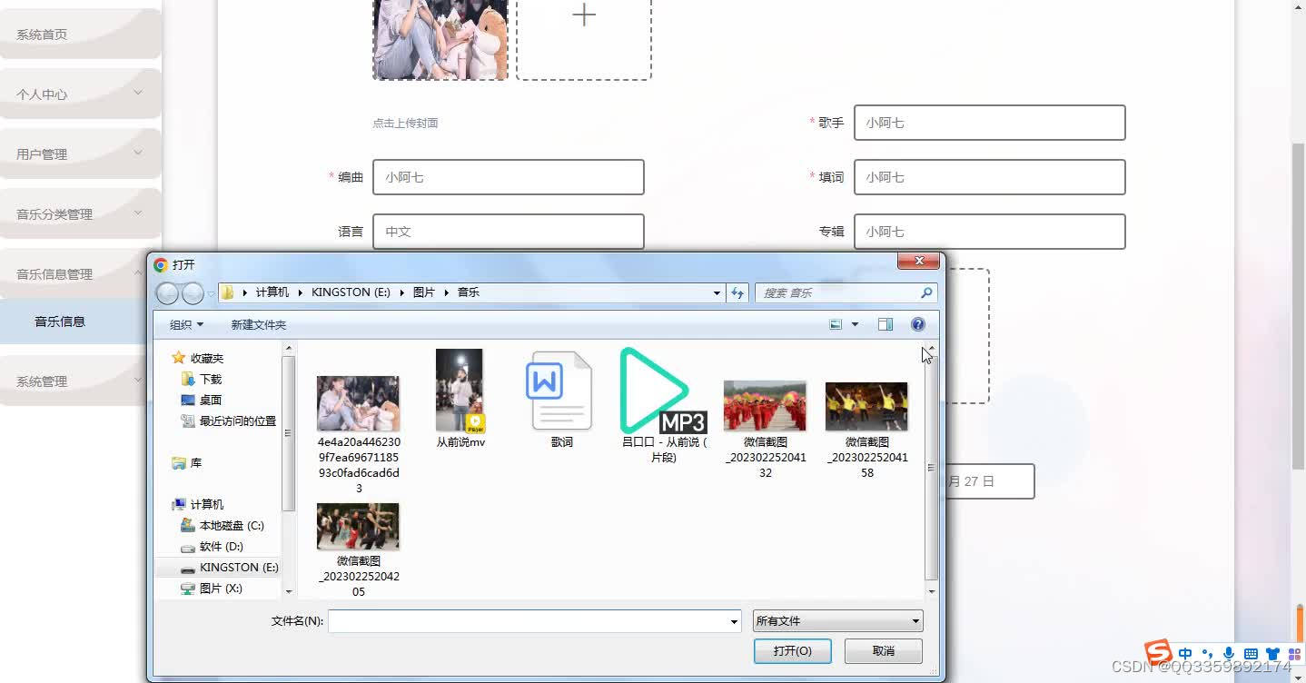Click the 歌手 input field
This screenshot has width=1306, height=683.
coord(989,123)
